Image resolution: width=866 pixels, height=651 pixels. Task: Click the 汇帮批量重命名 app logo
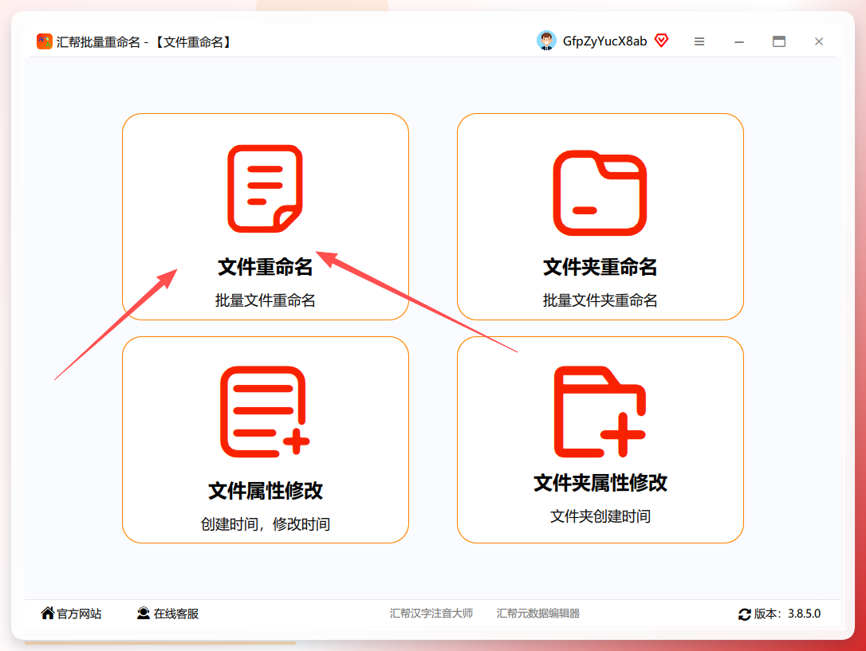[x=44, y=41]
